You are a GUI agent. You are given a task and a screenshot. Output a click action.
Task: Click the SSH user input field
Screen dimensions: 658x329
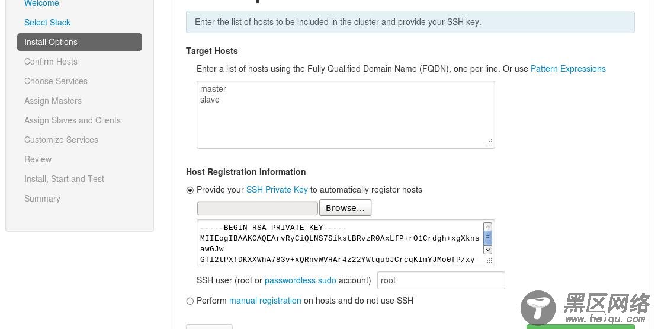pos(441,280)
